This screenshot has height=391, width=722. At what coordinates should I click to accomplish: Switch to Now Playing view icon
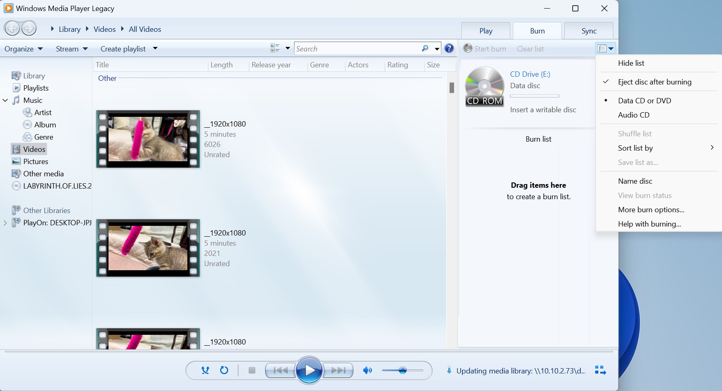click(600, 370)
